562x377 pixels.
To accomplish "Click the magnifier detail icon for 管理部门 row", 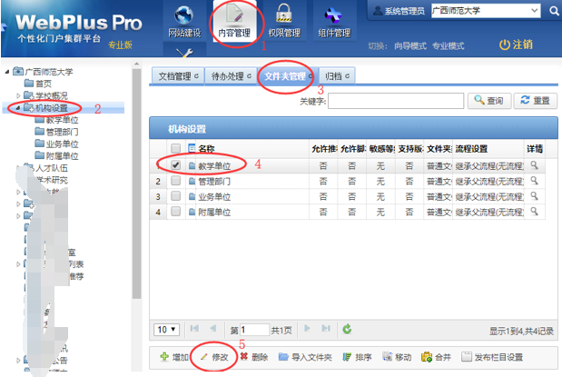I will tap(535, 182).
